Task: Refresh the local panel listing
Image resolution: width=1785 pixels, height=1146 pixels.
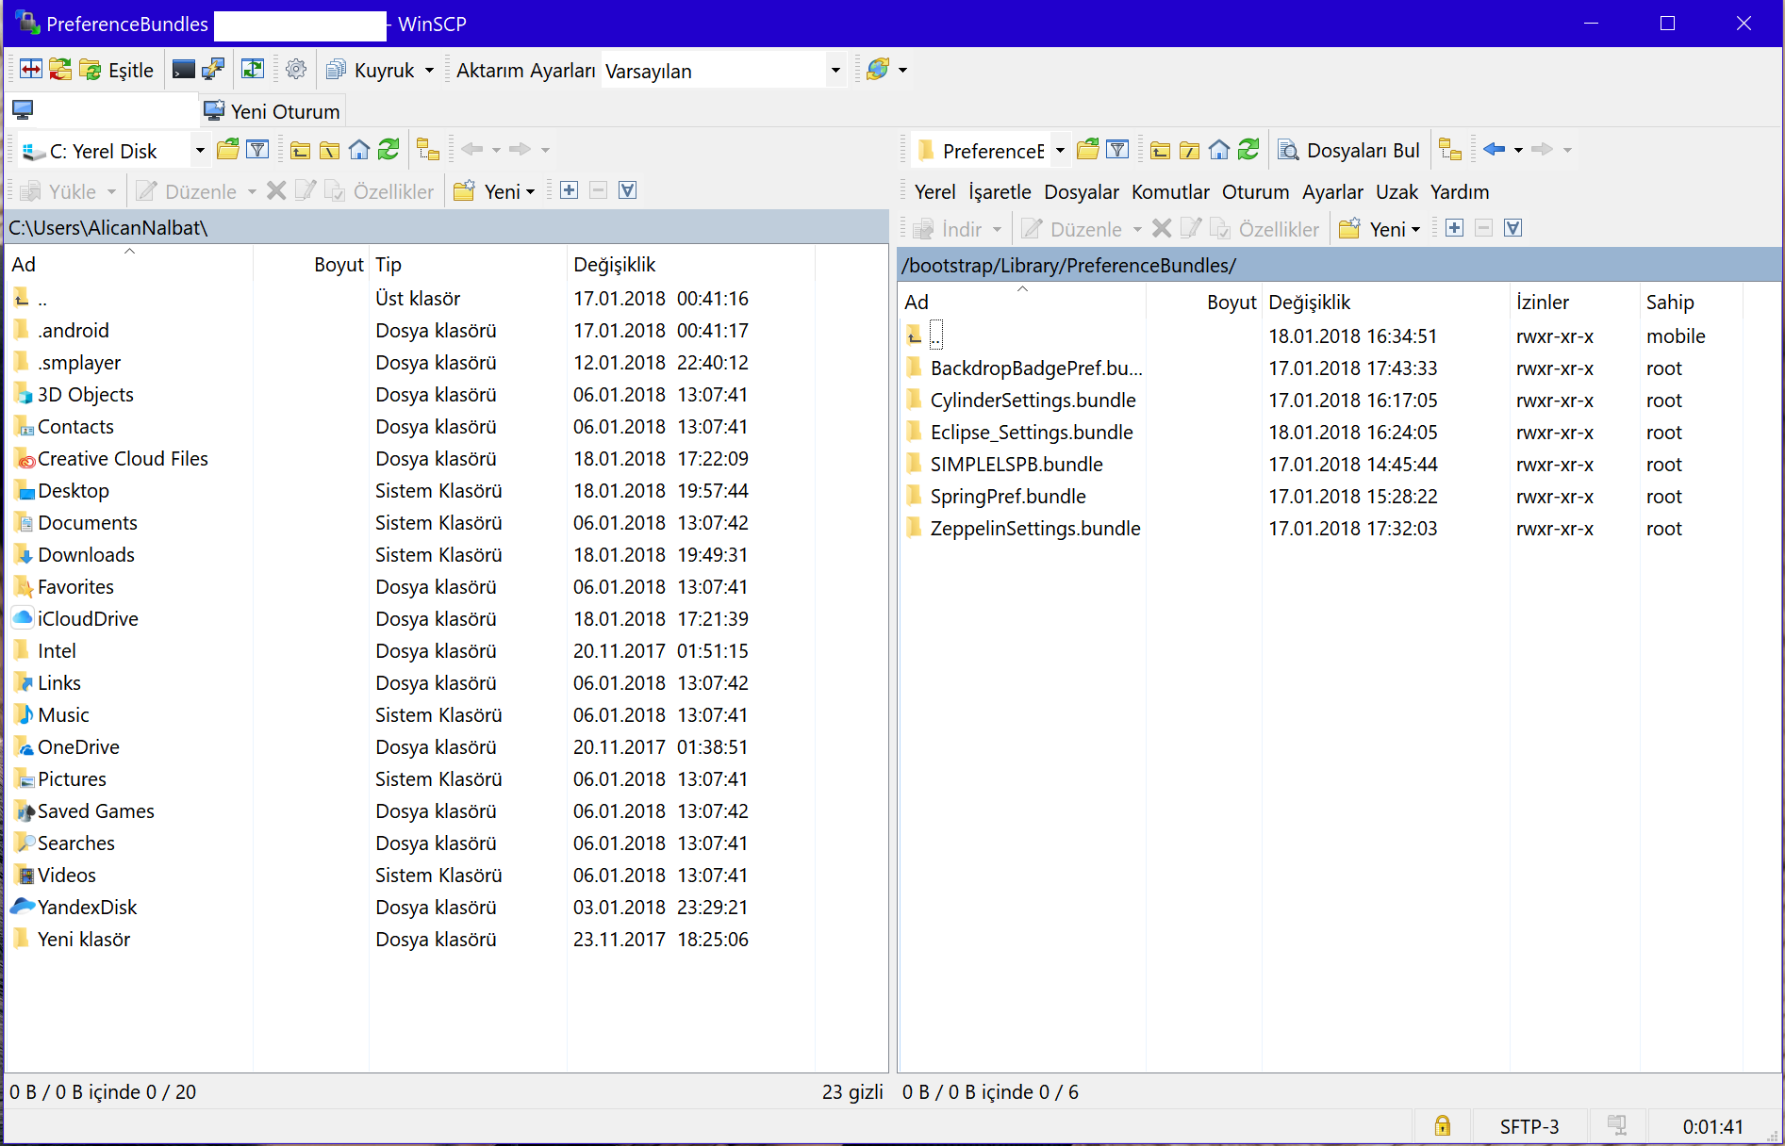Action: tap(388, 150)
